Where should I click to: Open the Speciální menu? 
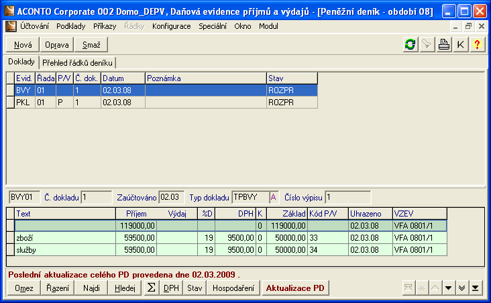coord(213,26)
